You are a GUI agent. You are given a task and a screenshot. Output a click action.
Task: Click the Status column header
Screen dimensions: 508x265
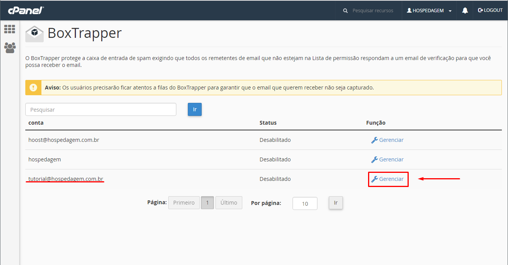point(268,123)
